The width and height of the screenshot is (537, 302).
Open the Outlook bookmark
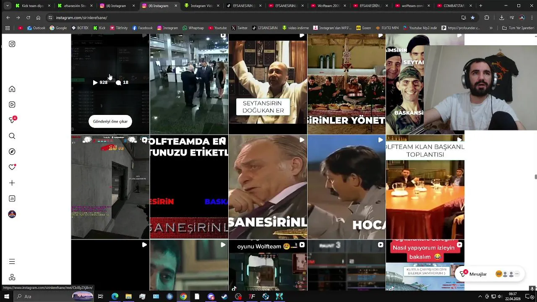36,28
